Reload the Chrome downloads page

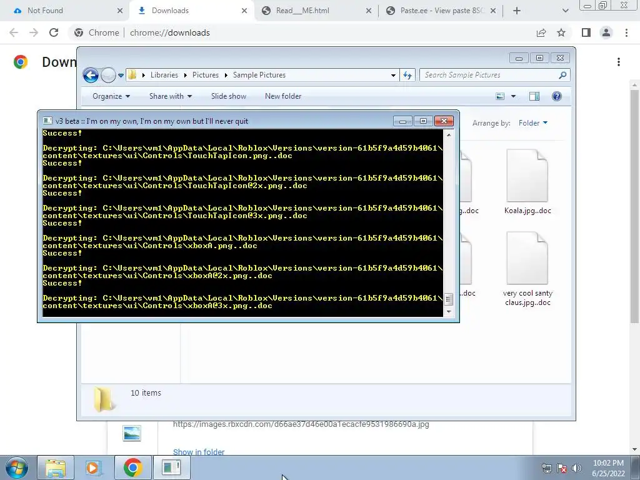[x=54, y=32]
